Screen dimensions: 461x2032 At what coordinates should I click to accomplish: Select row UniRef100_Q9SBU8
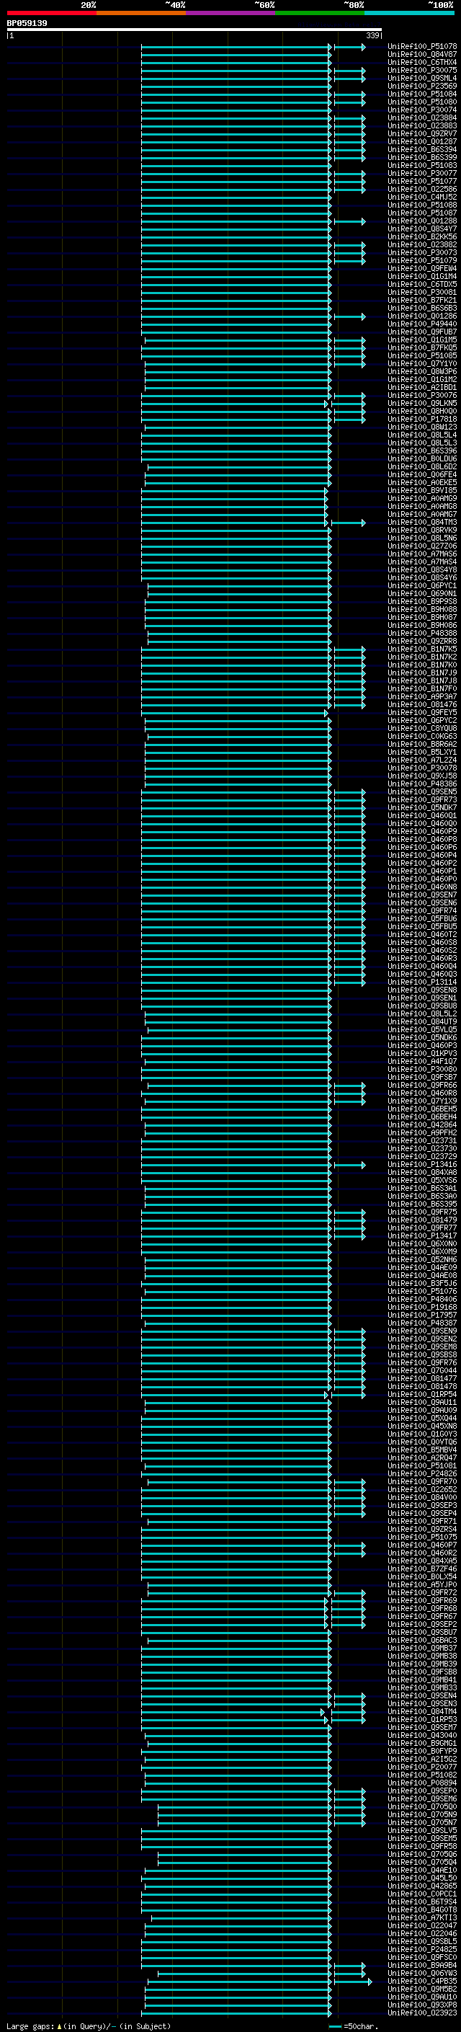click(422, 1006)
